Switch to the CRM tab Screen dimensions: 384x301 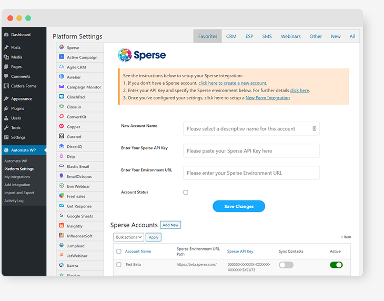coord(231,36)
